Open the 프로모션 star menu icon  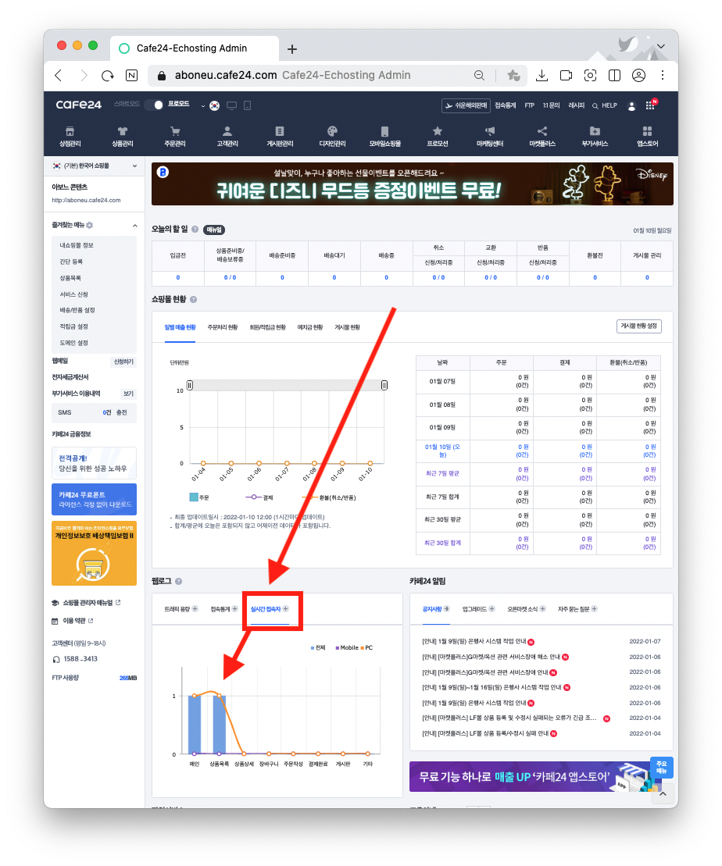coord(438,131)
